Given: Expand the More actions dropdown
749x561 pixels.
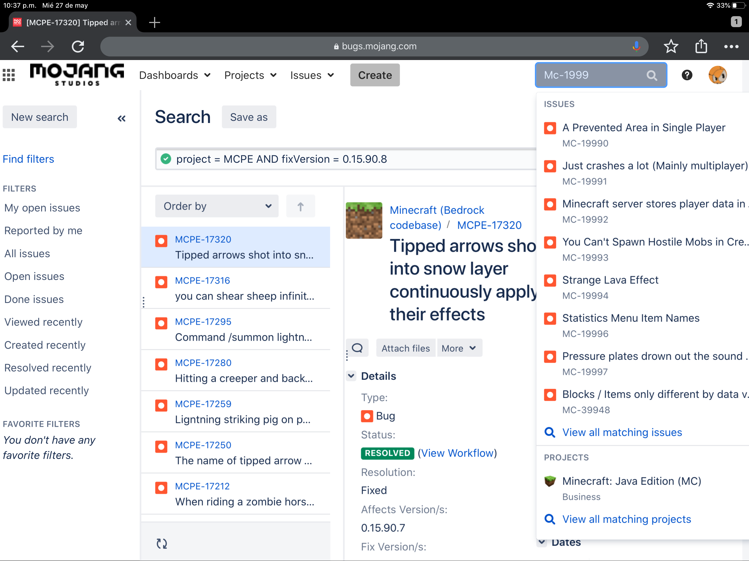Looking at the screenshot, I should (x=459, y=348).
